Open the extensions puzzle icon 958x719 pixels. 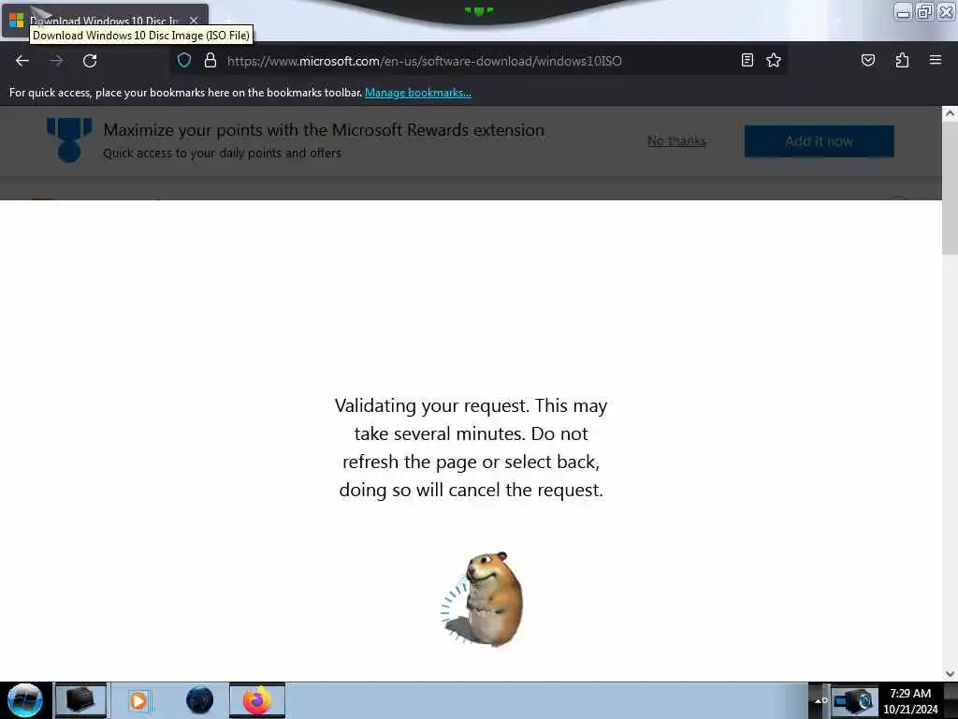point(902,60)
